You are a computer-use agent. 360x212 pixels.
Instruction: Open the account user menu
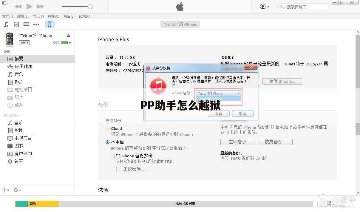(x=264, y=7)
